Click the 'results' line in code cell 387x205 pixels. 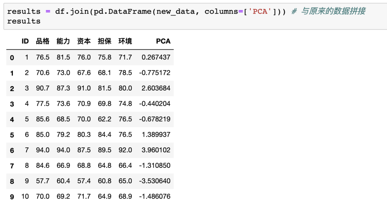24,21
